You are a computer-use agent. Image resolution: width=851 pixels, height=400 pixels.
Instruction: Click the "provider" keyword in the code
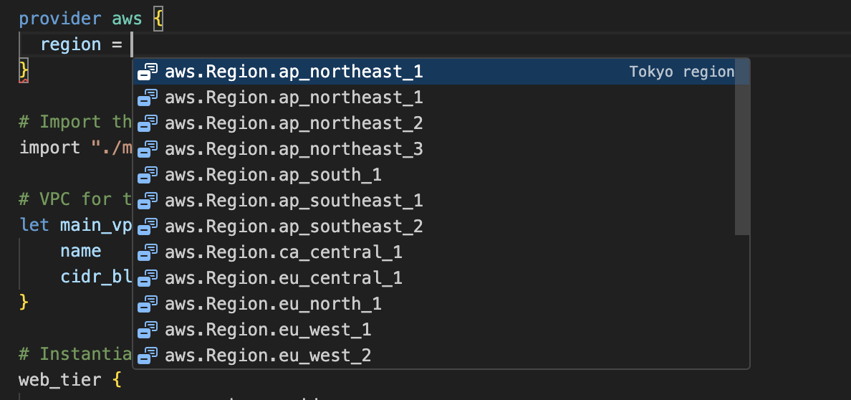(x=60, y=18)
